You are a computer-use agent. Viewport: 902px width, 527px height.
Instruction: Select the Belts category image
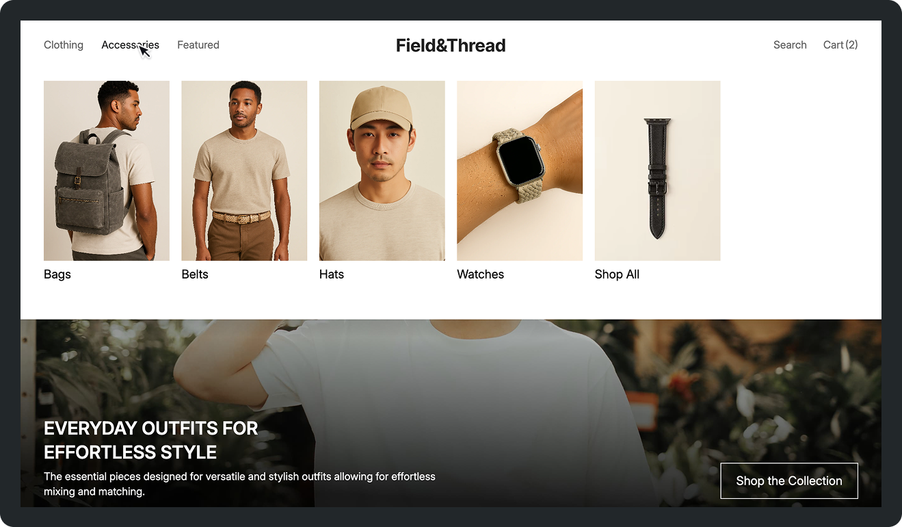click(x=244, y=170)
